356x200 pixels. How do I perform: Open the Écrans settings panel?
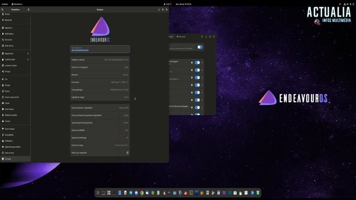[15, 91]
